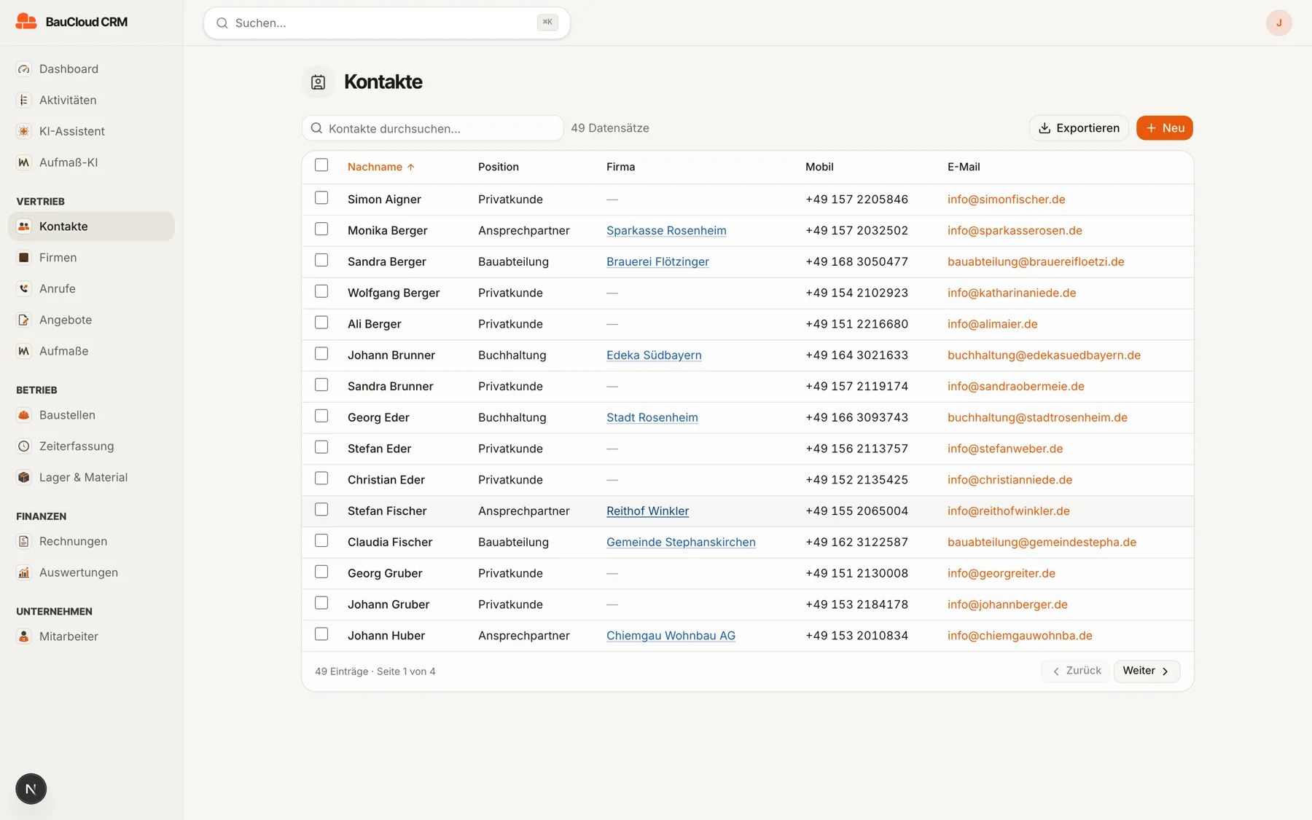Select the Georg Eder row checkbox
The height and width of the screenshot is (820, 1312).
pos(321,417)
